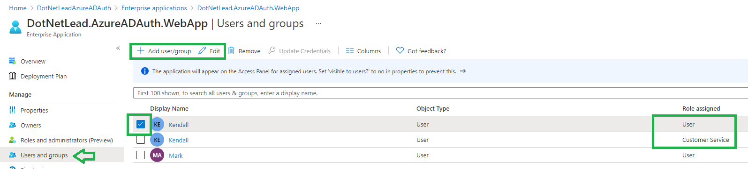Open first Kendall user link
This screenshot has width=748, height=169.
pyautogui.click(x=179, y=125)
